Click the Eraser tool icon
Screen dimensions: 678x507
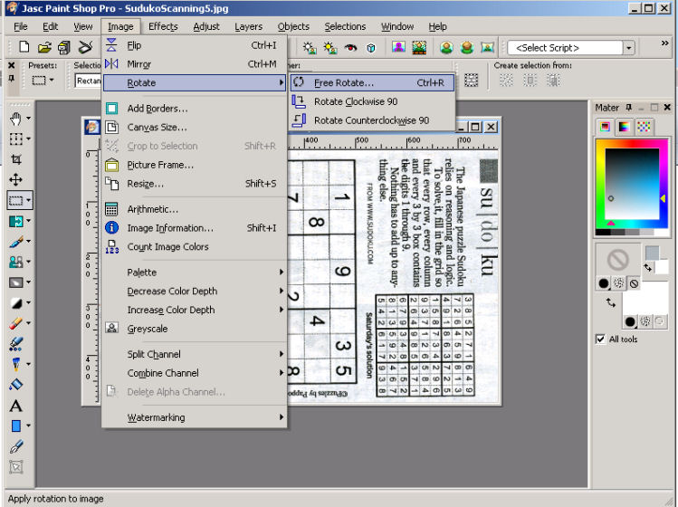[x=15, y=323]
